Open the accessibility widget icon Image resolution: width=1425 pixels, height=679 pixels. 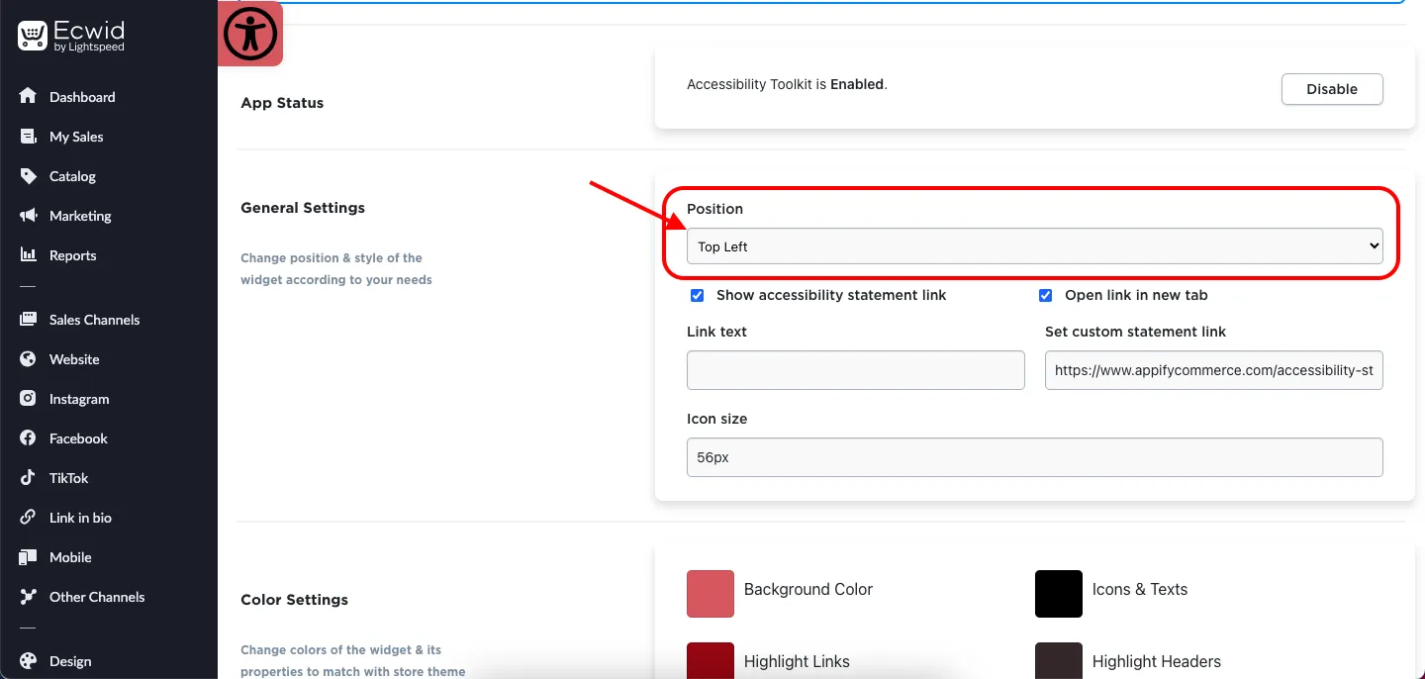(250, 34)
